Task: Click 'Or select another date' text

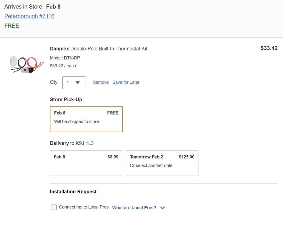Action: [151, 166]
